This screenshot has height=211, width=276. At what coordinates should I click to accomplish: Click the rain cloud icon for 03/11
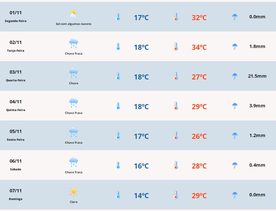(73, 73)
